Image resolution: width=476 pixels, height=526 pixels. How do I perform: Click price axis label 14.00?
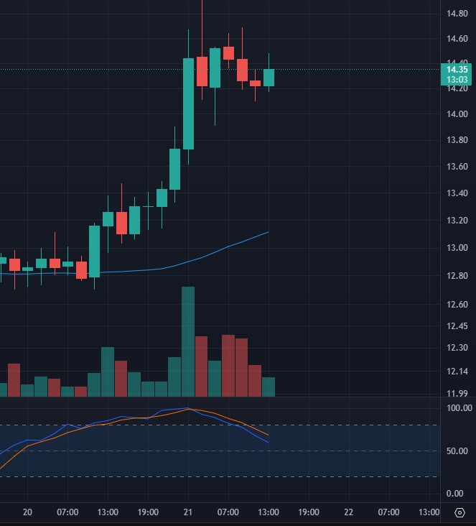tap(457, 114)
